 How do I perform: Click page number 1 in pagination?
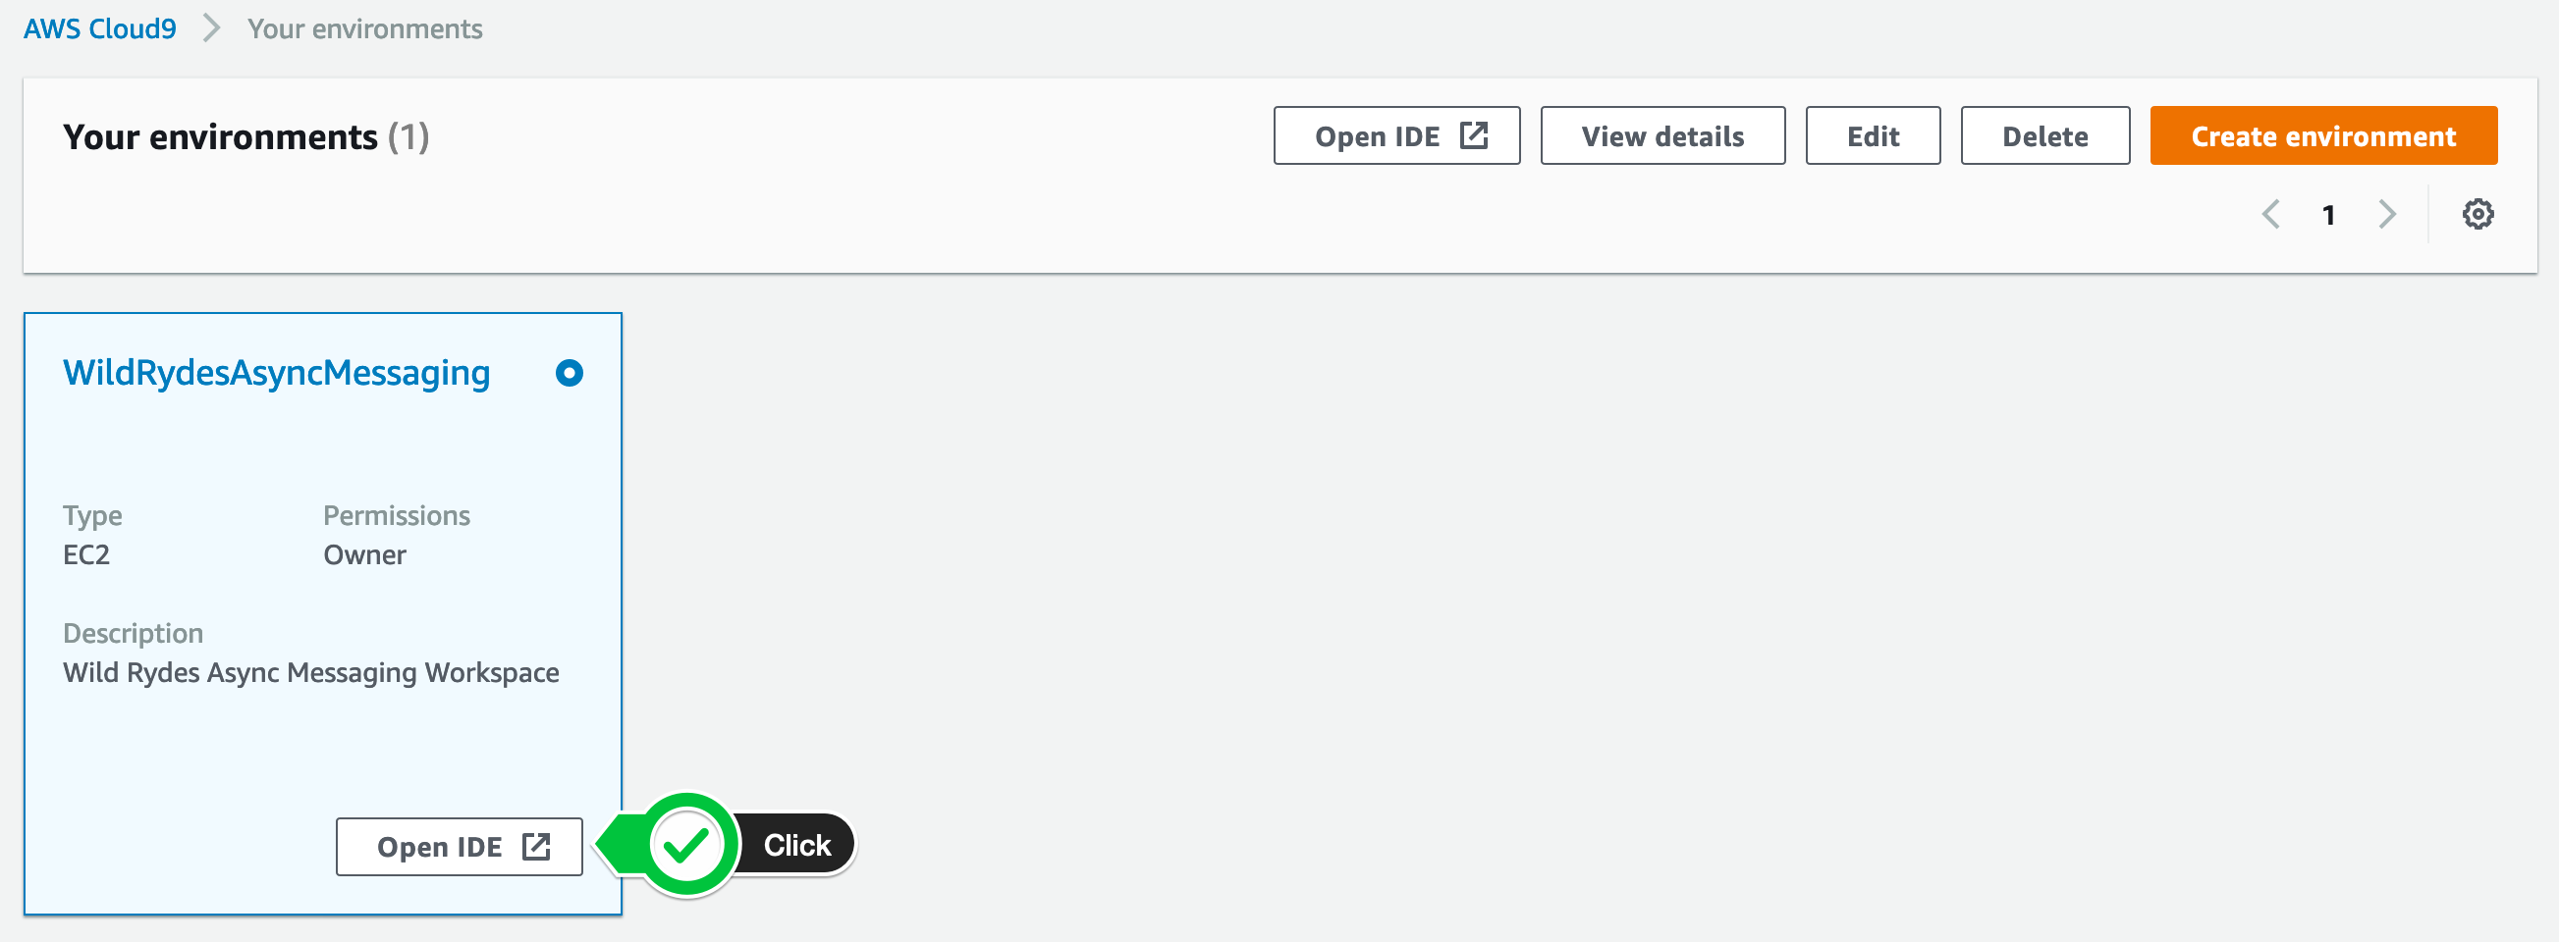pos(2328,215)
